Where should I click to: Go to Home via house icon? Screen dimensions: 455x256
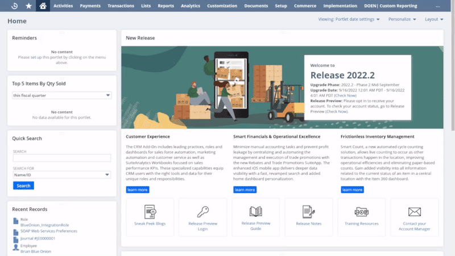[43, 6]
